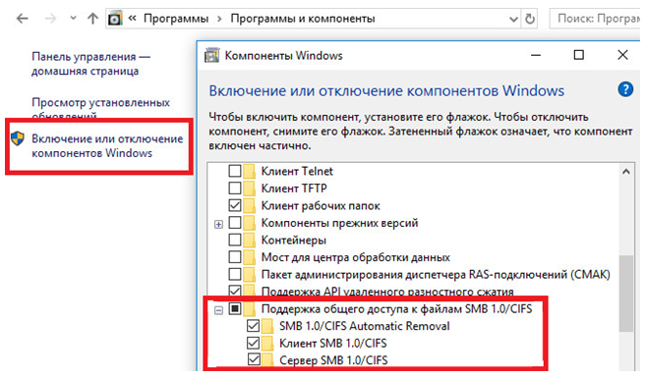Viewport: 646px width, 378px height.
Task: Uncheck Клиент рабочих папок
Action: (235, 205)
